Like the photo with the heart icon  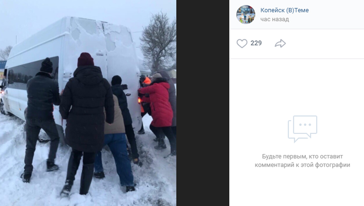[242, 43]
